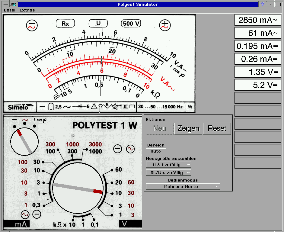Viewport: 284px width, 232px height.
Task: Open the Extras menu
Action: (x=27, y=10)
